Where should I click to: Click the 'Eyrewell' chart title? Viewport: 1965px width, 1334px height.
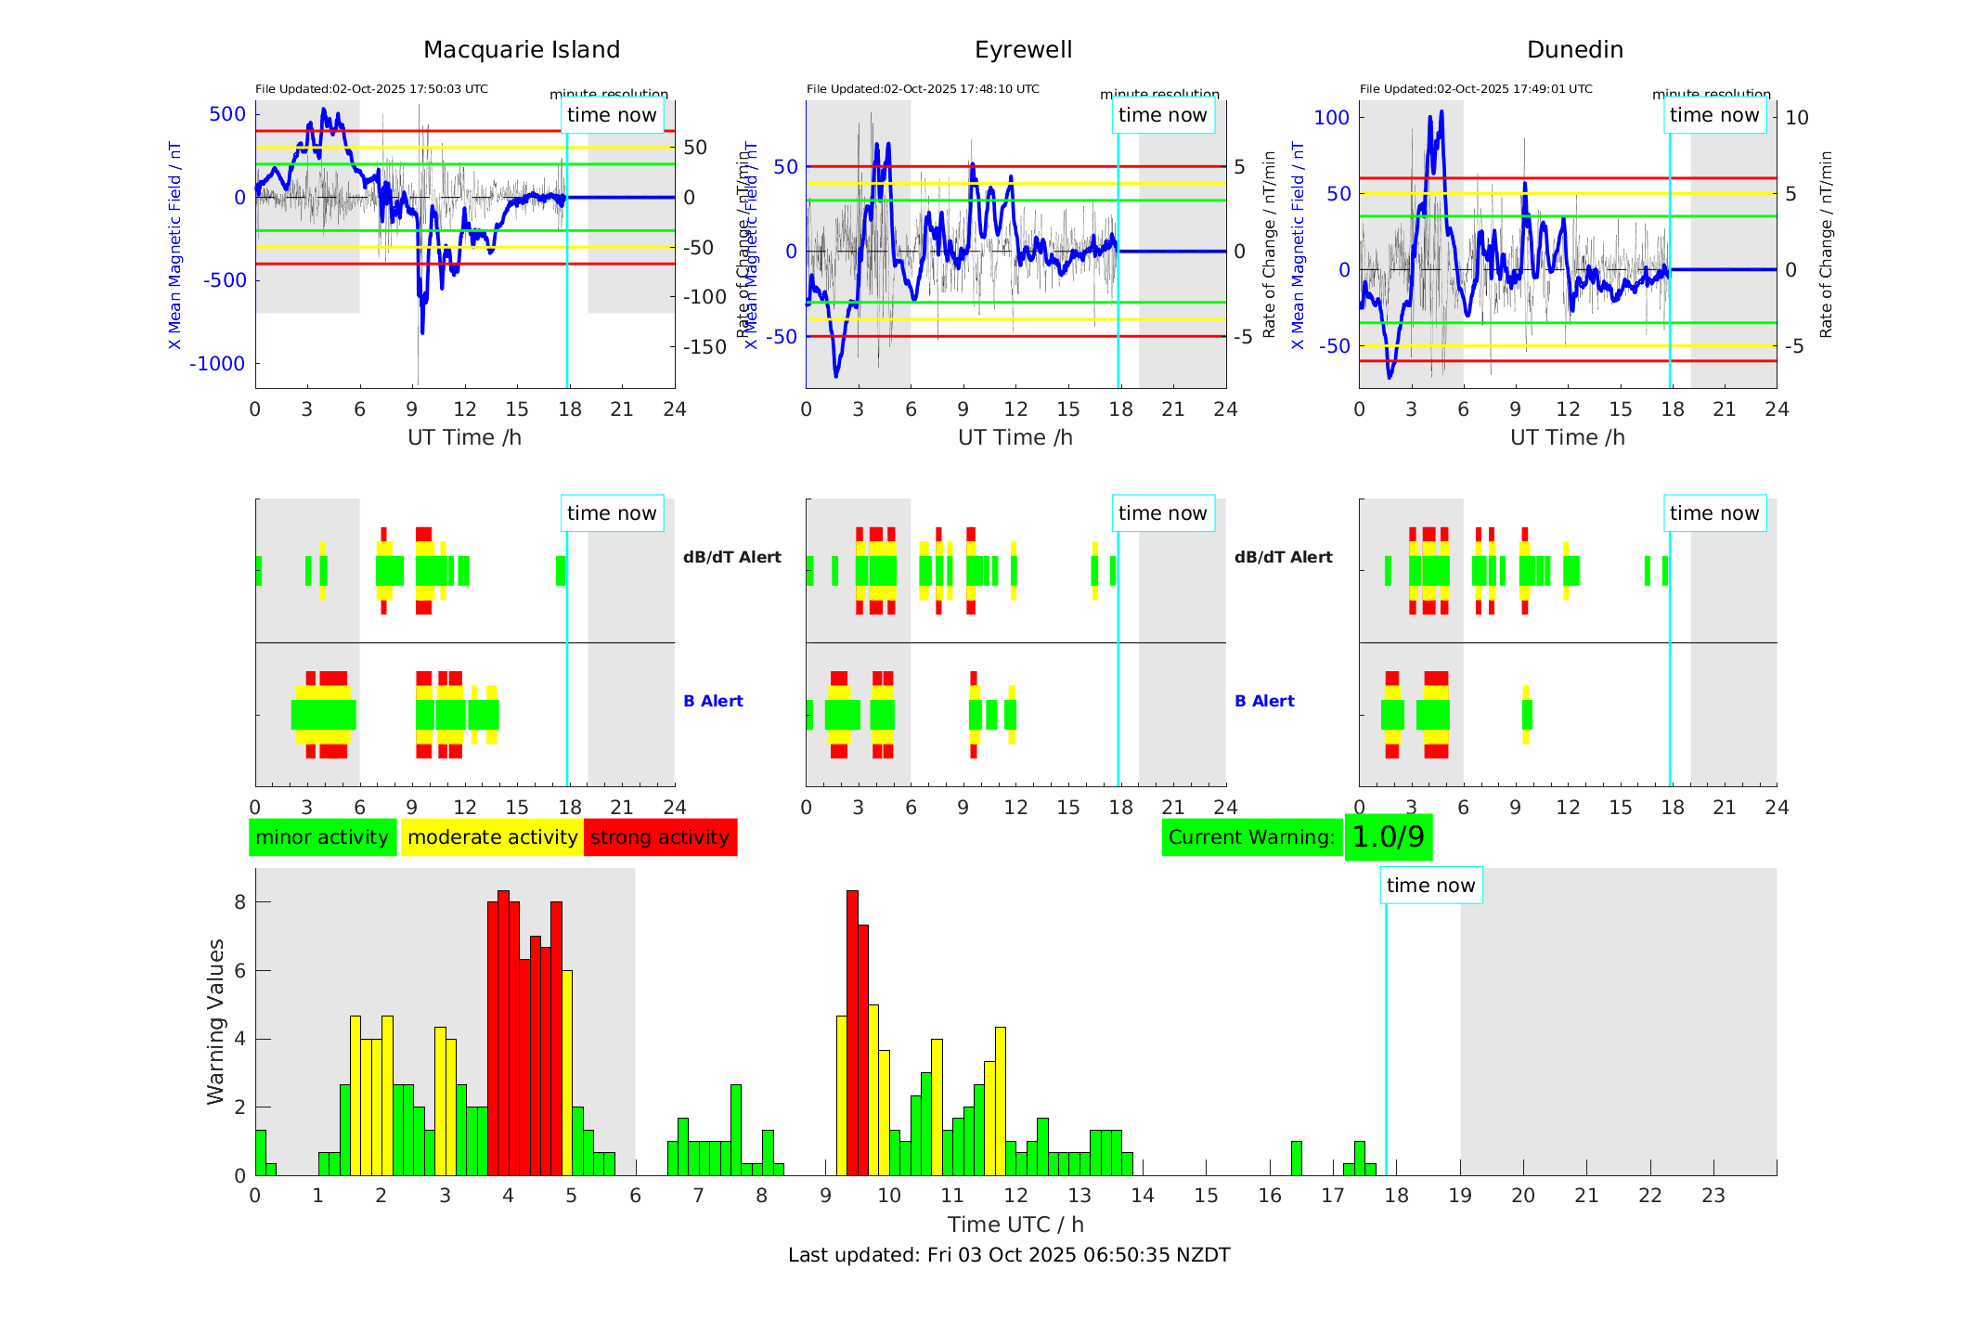(x=1023, y=50)
